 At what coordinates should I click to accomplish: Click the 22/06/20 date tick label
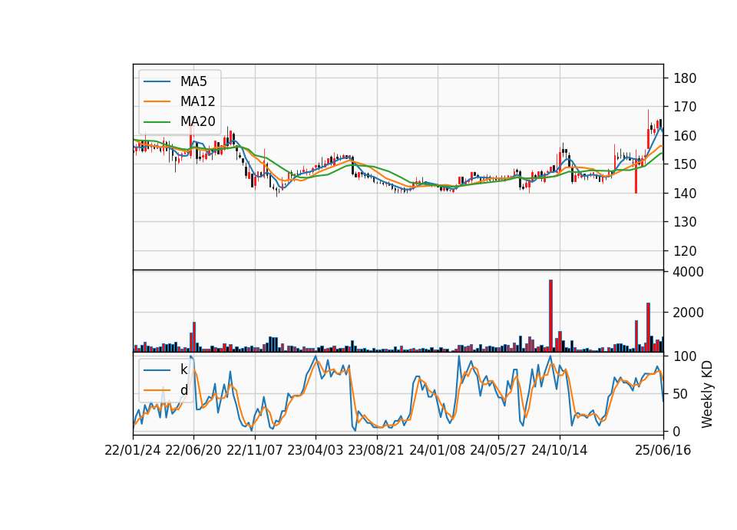coord(193,451)
